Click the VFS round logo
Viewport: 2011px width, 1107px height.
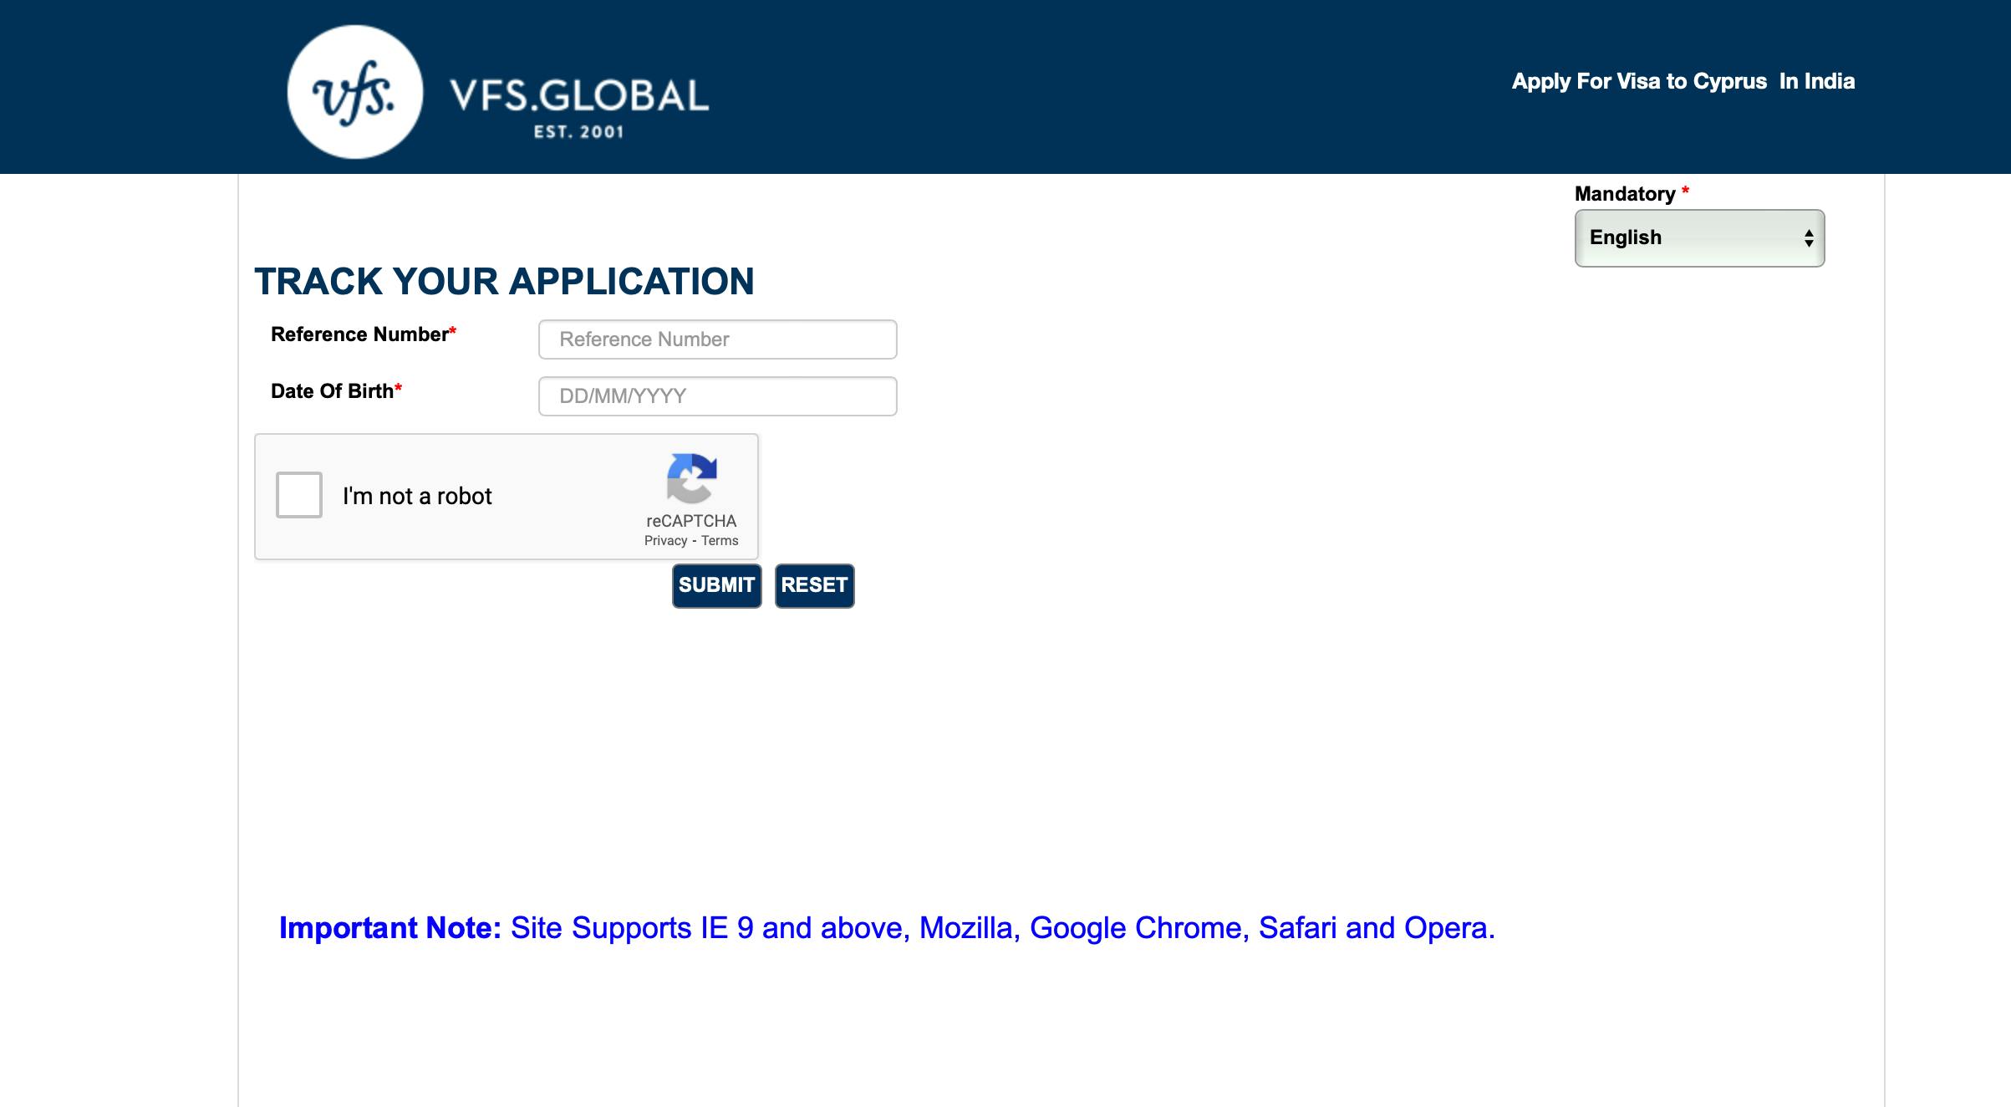pos(355,92)
